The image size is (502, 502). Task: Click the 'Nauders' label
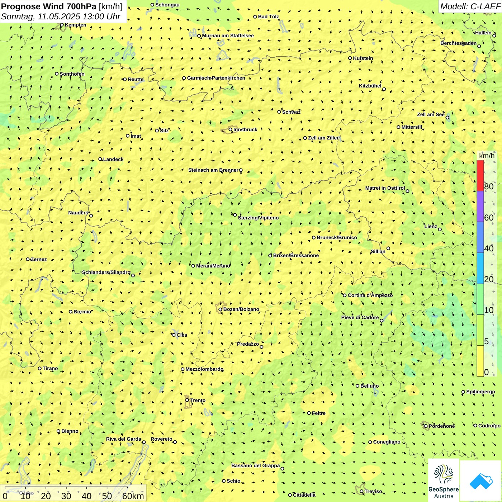[x=78, y=213]
